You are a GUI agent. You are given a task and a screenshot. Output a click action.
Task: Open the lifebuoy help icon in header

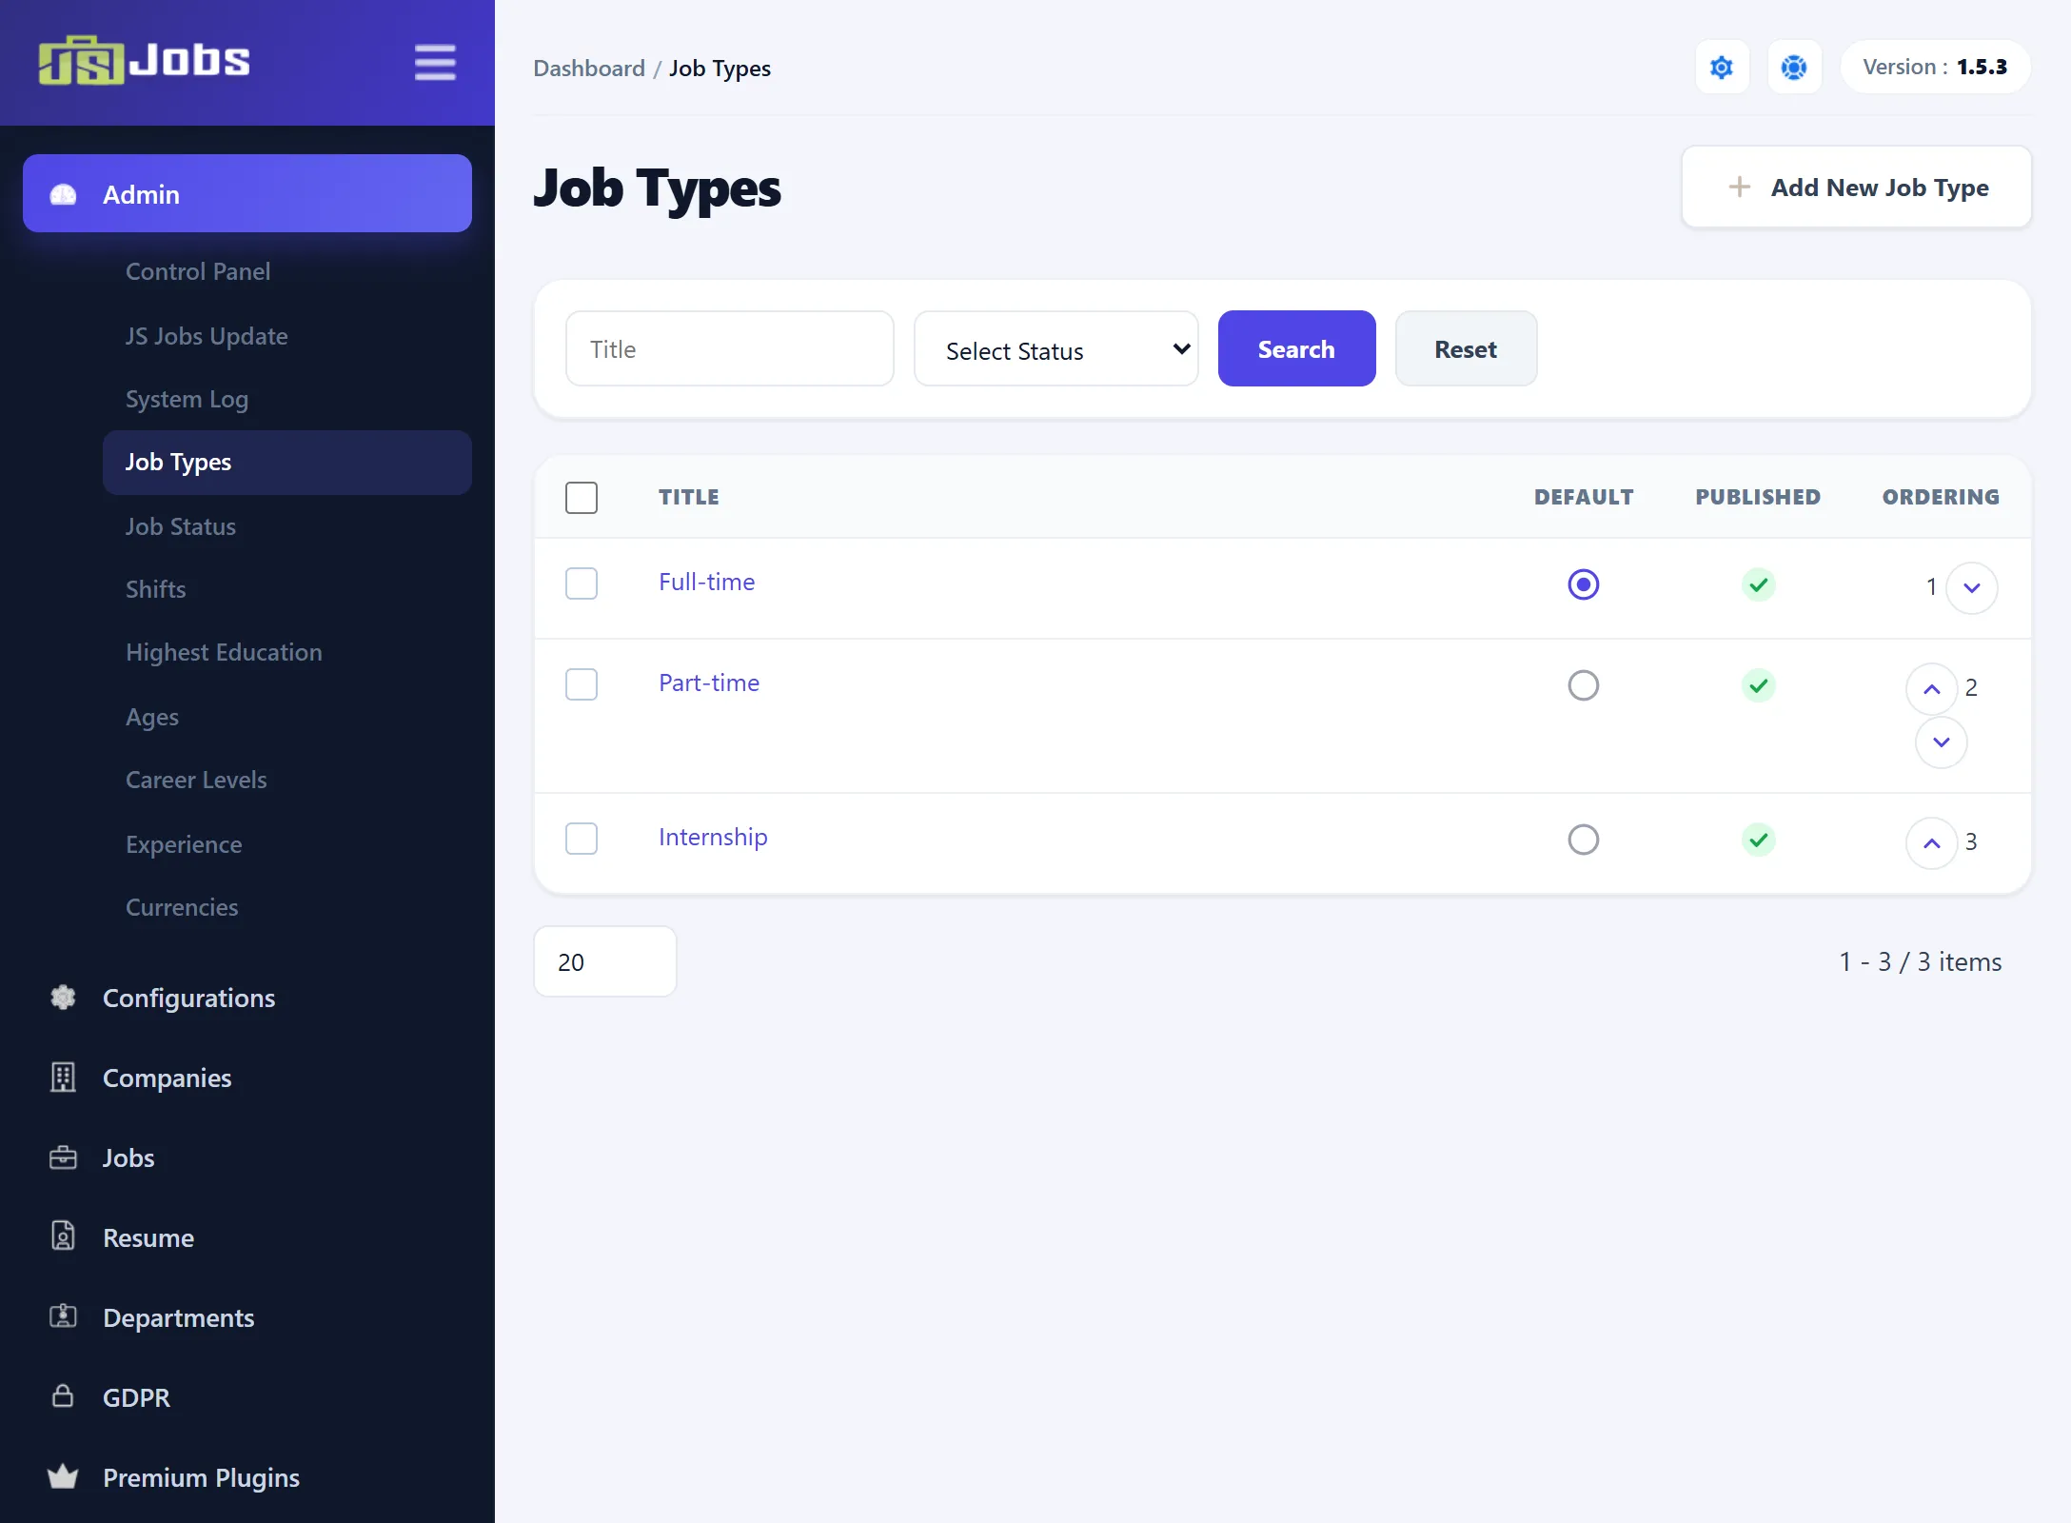tap(1794, 68)
